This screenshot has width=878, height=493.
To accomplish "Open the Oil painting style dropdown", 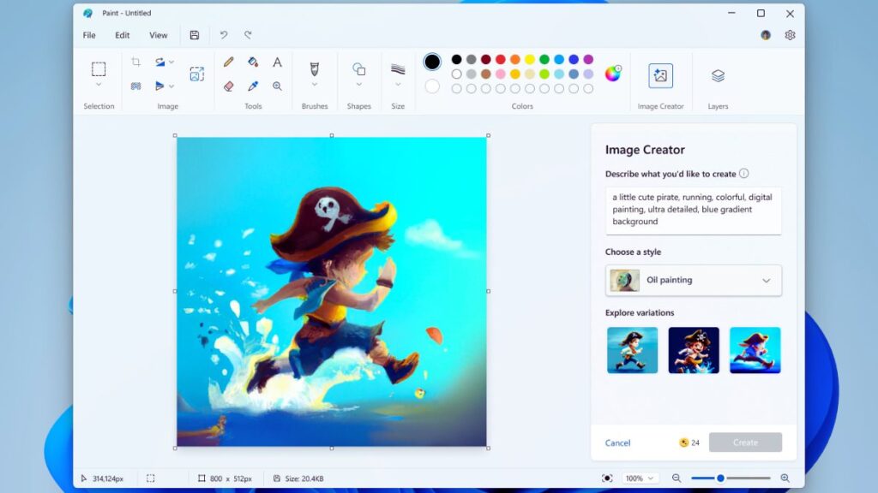I will (693, 280).
